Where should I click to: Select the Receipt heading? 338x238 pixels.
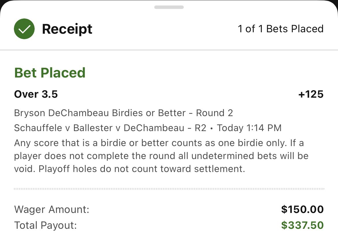(x=67, y=29)
